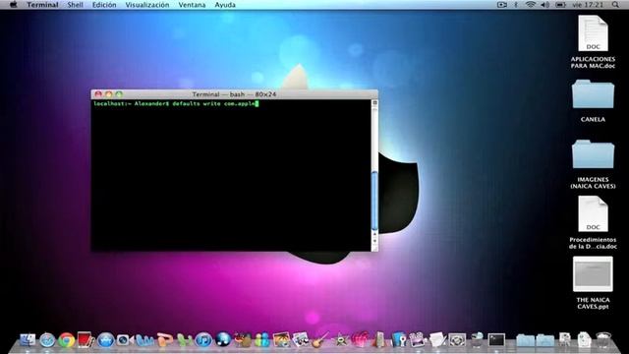Screen dimensions: 629x354
Task: Zoom Terminal with the green button
Action: click(119, 94)
